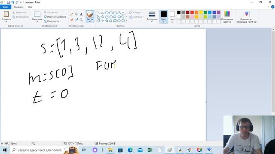Open Edit colors (Изменение цветов)

coord(227,17)
